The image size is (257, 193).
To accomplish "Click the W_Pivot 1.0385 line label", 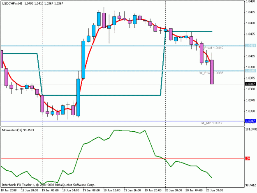I will 211,73.
